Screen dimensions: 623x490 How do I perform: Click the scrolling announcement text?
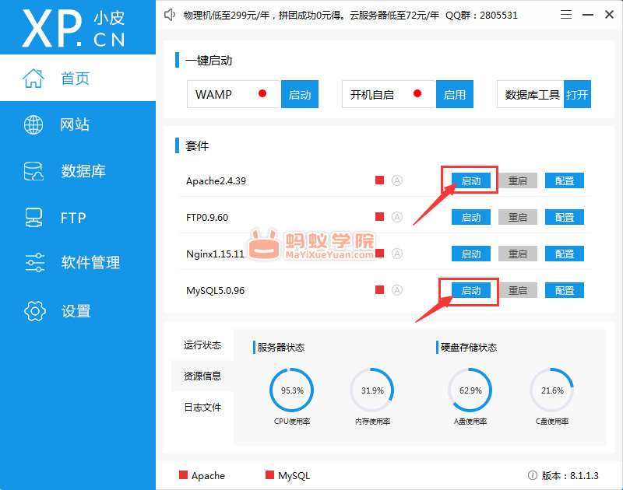click(350, 15)
